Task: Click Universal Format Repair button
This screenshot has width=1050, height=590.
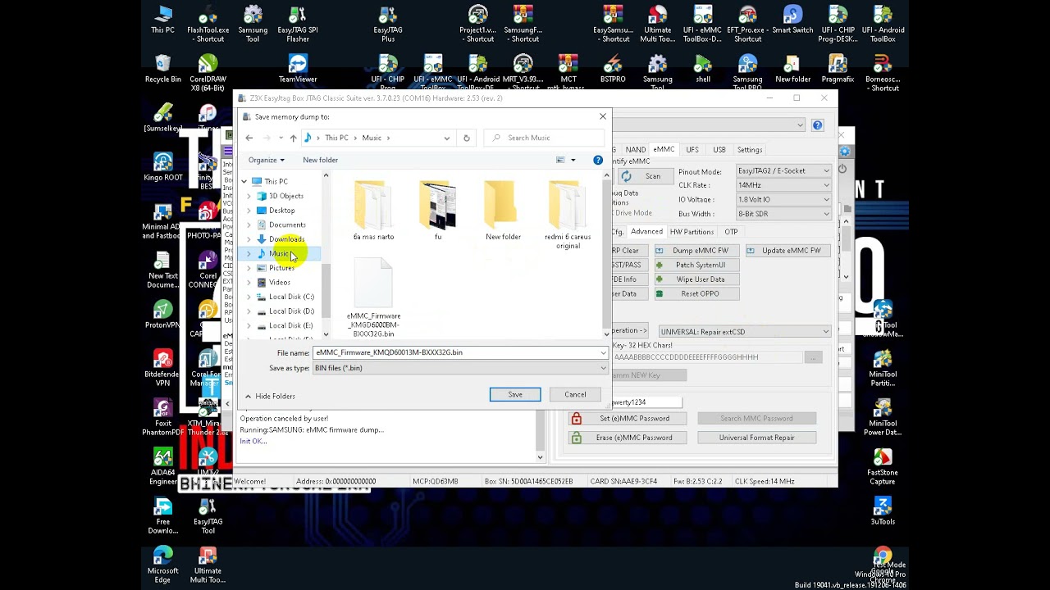Action: [756, 438]
